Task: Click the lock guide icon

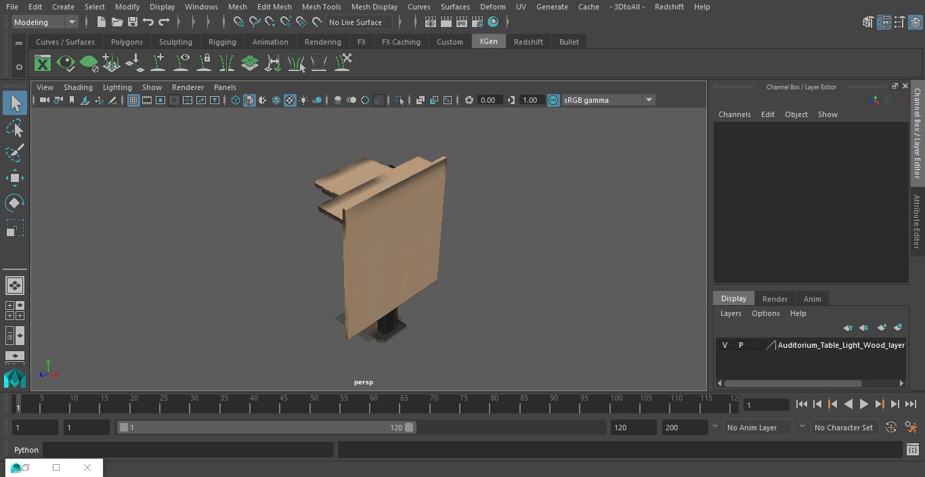Action: coord(204,64)
